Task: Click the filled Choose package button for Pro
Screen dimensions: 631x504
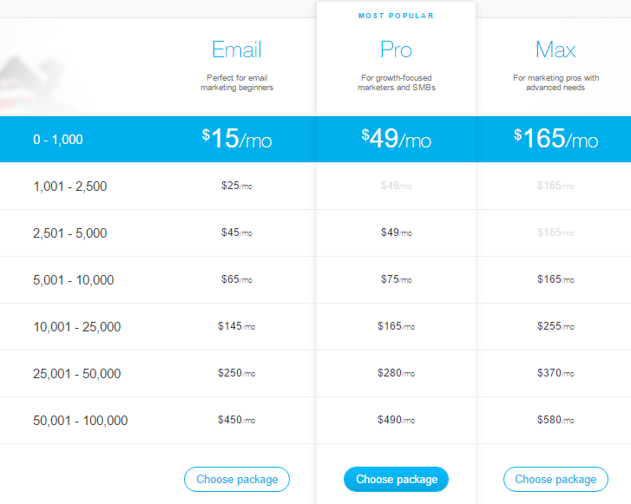Action: tap(396, 479)
